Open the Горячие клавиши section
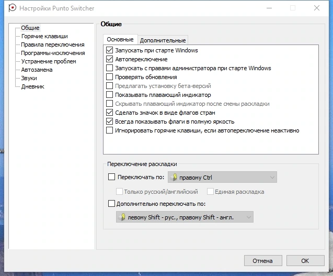 tap(44, 36)
